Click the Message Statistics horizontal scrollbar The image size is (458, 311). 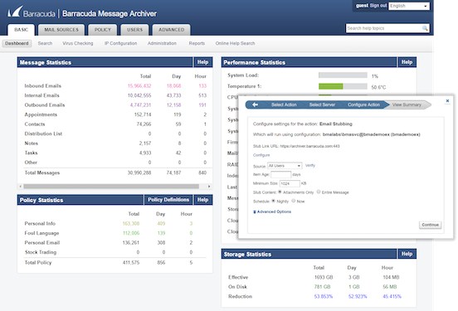click(x=111, y=187)
